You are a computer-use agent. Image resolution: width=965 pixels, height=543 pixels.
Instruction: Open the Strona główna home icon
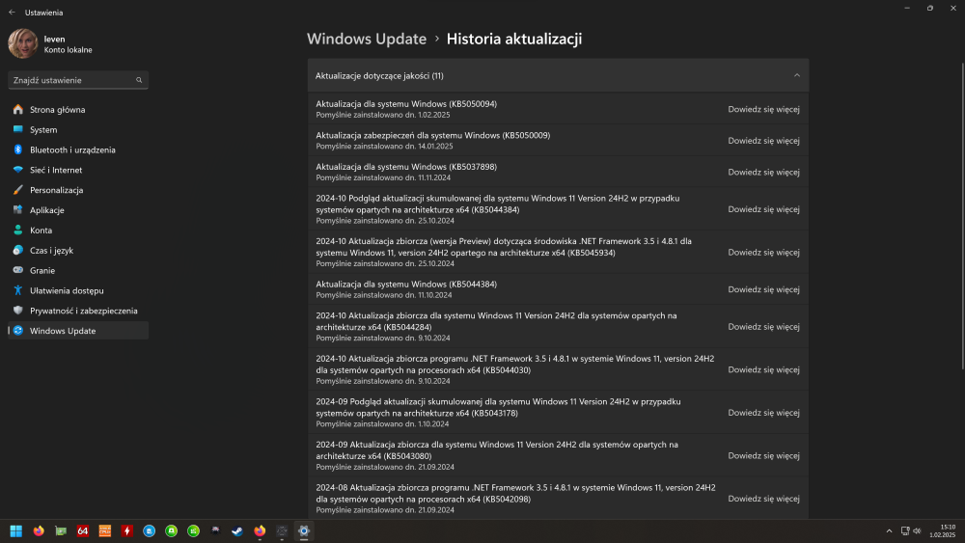point(17,109)
